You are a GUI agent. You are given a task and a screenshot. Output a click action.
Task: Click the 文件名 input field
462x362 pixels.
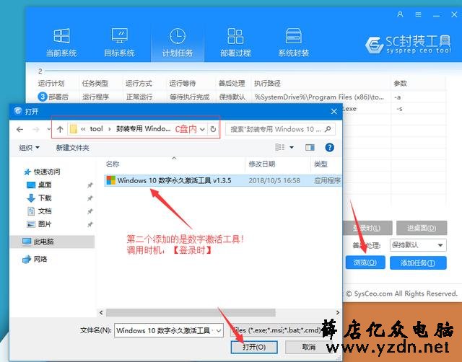(x=165, y=330)
